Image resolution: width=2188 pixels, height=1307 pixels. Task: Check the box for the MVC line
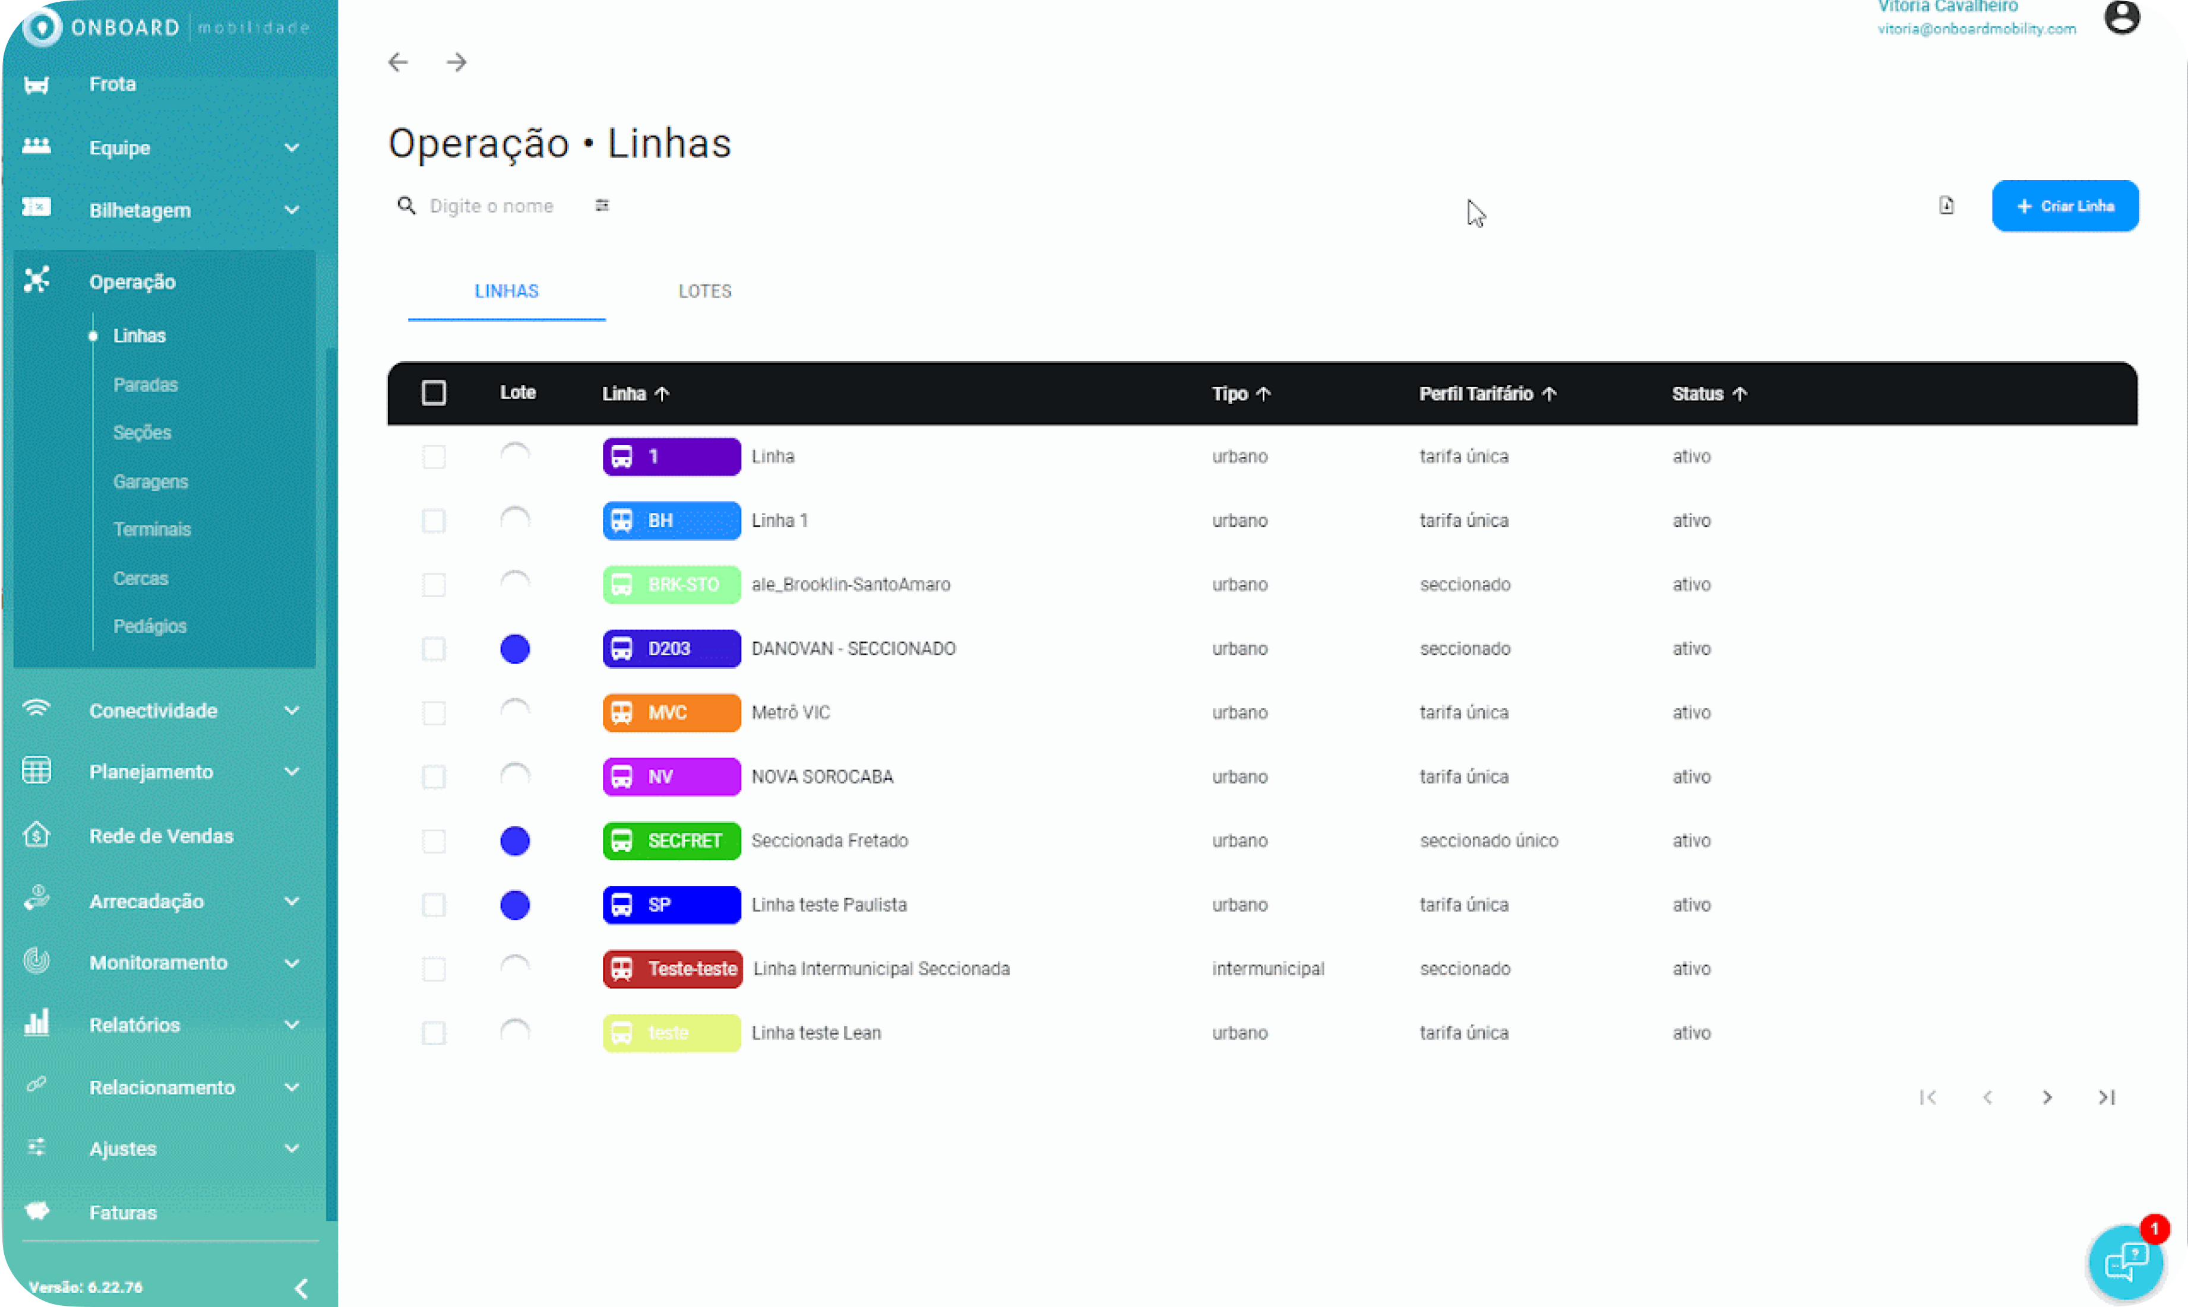[434, 712]
